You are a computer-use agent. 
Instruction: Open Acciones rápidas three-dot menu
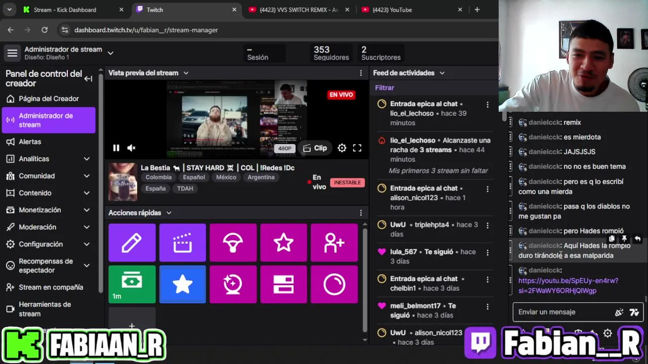(x=361, y=213)
